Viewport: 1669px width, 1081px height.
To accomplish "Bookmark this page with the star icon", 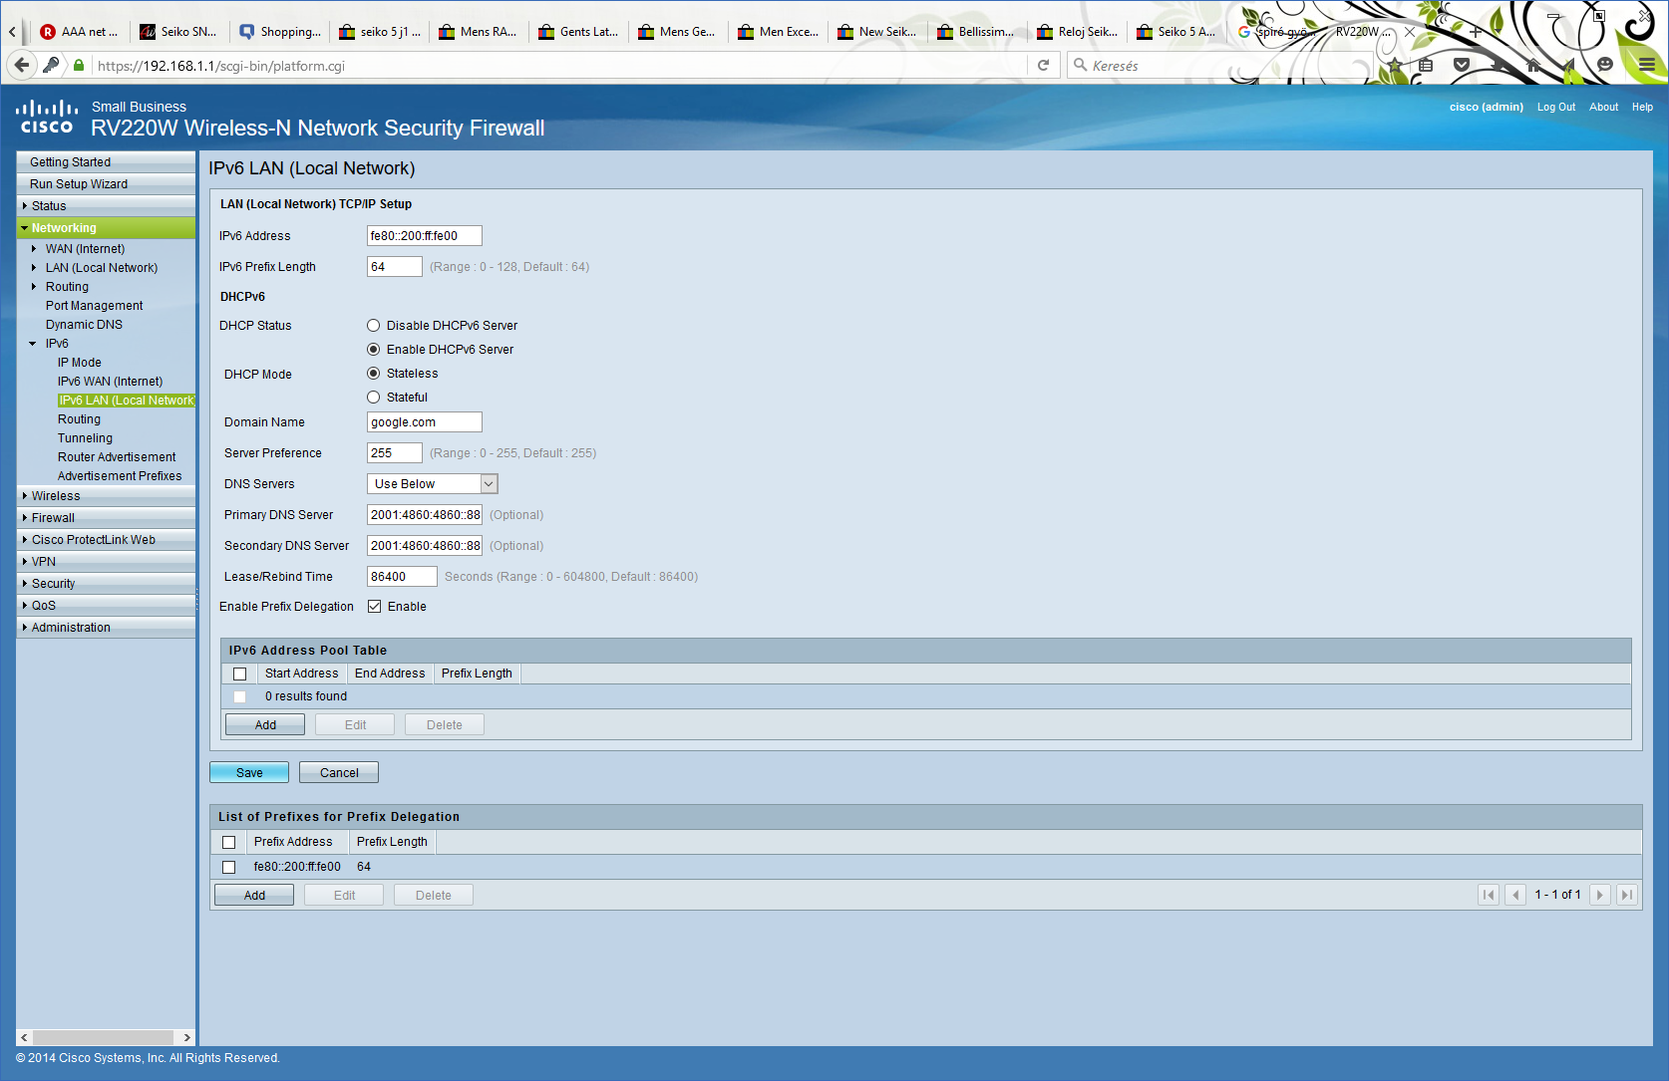I will [1395, 66].
